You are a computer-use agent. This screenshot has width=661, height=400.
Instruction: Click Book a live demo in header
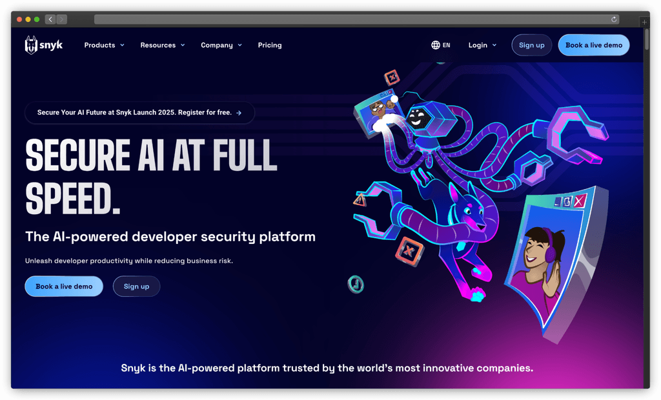[x=594, y=45]
